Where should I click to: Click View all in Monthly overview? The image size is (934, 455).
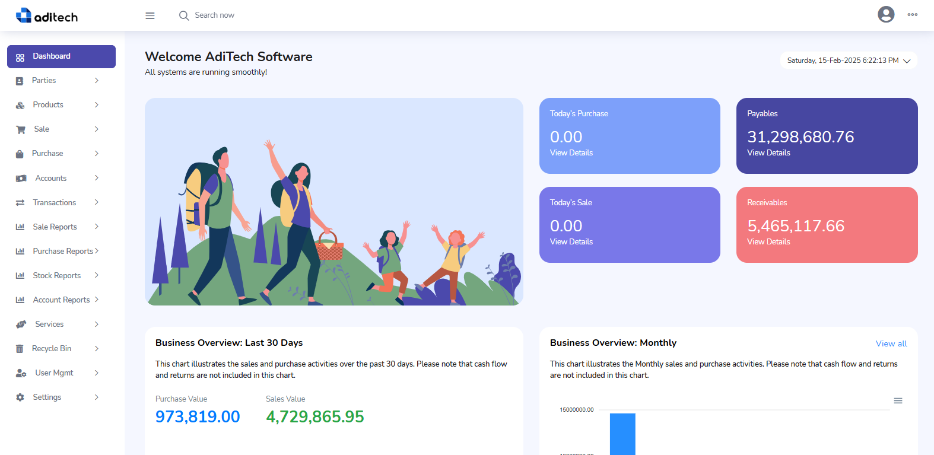891,343
